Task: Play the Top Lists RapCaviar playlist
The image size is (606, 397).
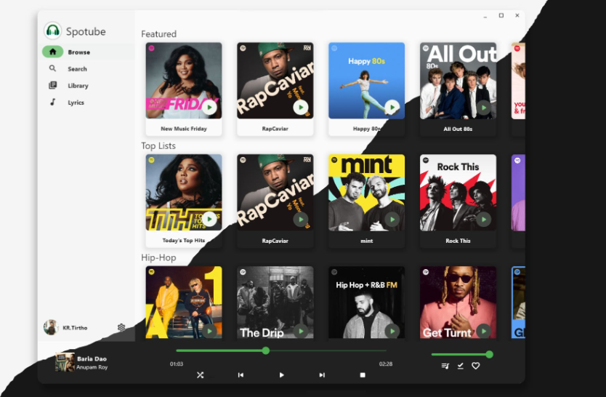Action: click(301, 219)
